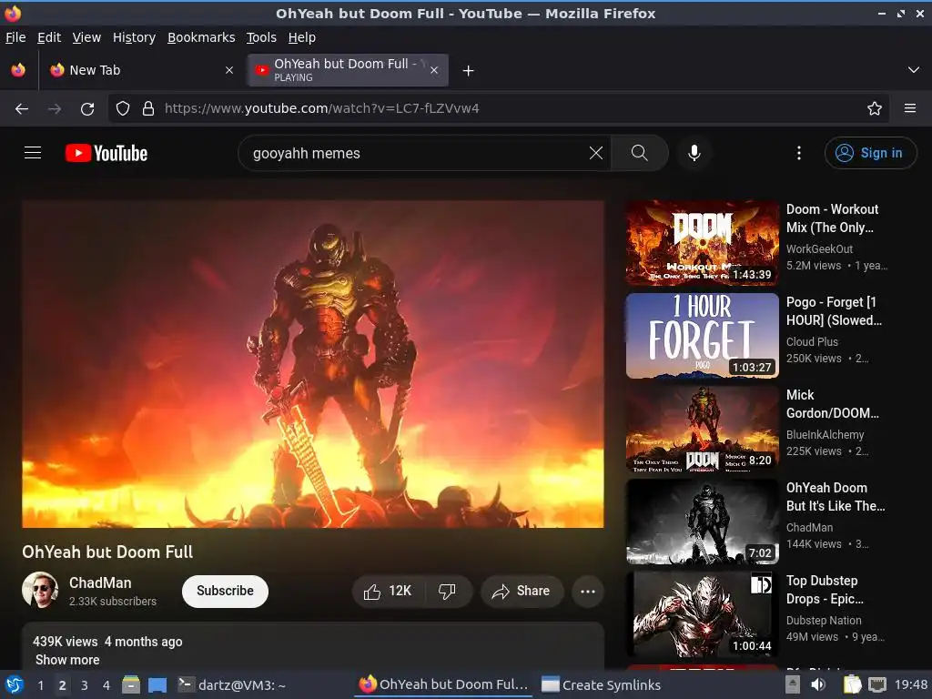Open the Help menu

click(301, 37)
